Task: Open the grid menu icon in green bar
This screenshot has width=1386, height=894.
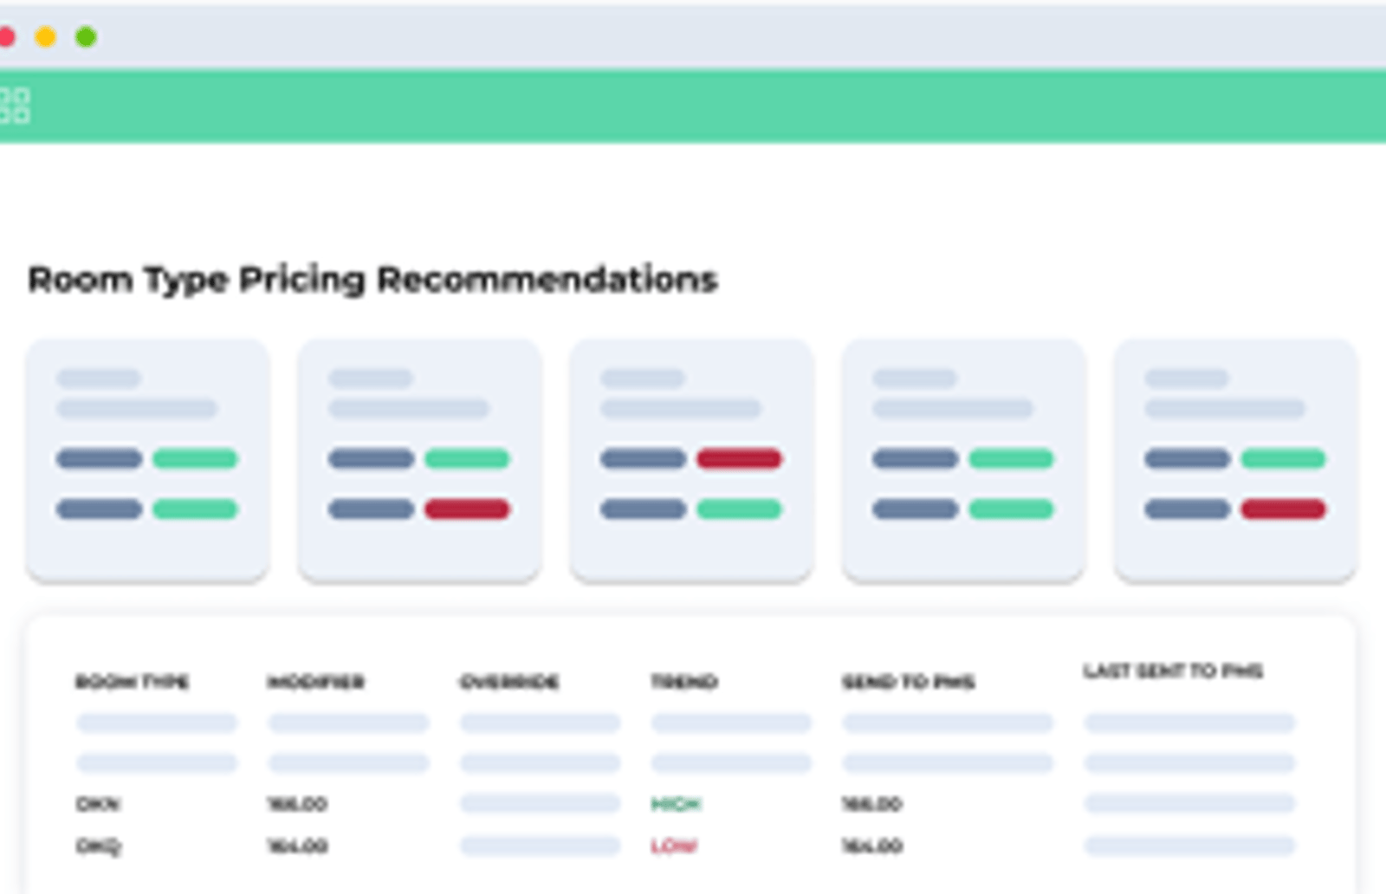Action: click(x=15, y=106)
